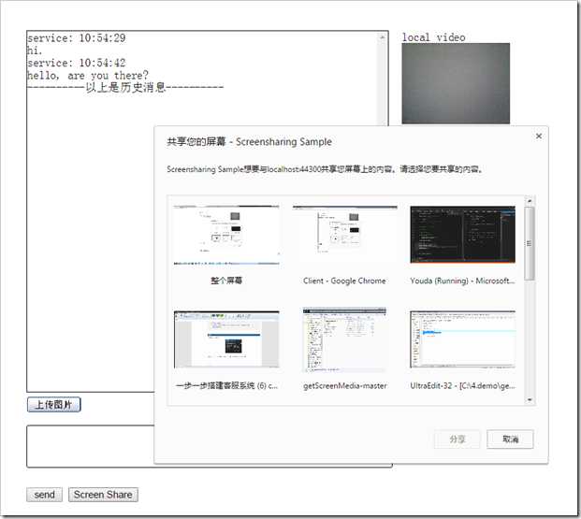Click the 'UltraEdit-32' caption text
The image size is (581, 519).
pyautogui.click(x=462, y=385)
